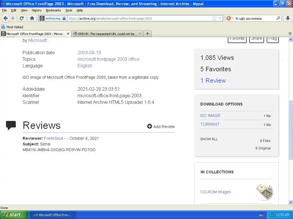The image size is (293, 219).
Task: Switch to the ERROR requested URL tab
Action: [108, 34]
